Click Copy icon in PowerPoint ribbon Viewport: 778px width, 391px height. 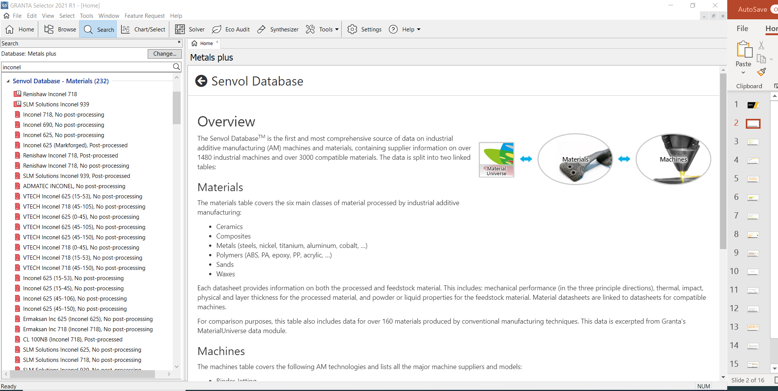tap(761, 59)
